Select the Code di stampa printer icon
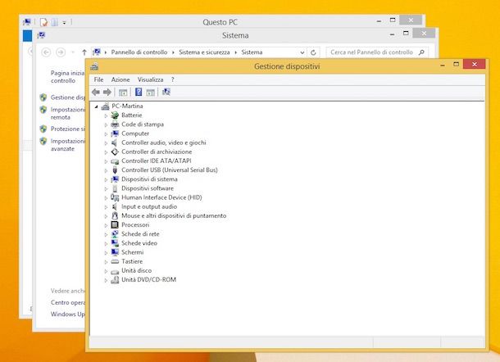The width and height of the screenshot is (500, 362). click(115, 124)
